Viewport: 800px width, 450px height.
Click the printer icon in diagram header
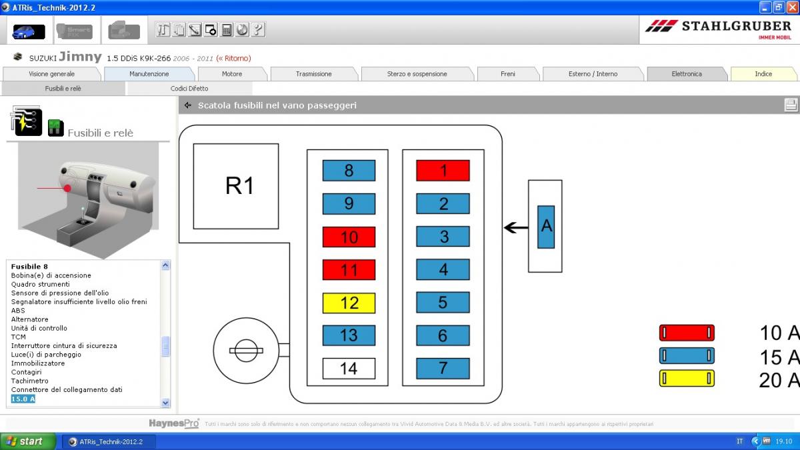pyautogui.click(x=791, y=105)
